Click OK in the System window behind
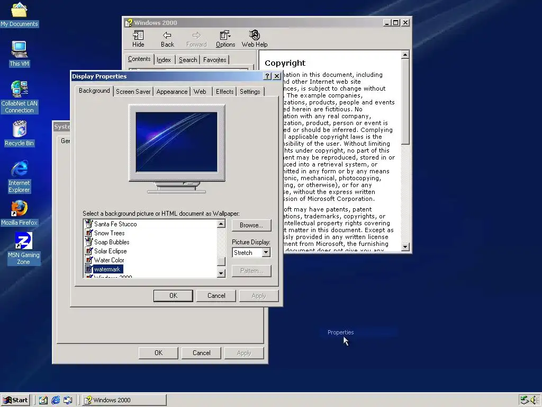Viewport: 542px width, 407px height. click(158, 353)
